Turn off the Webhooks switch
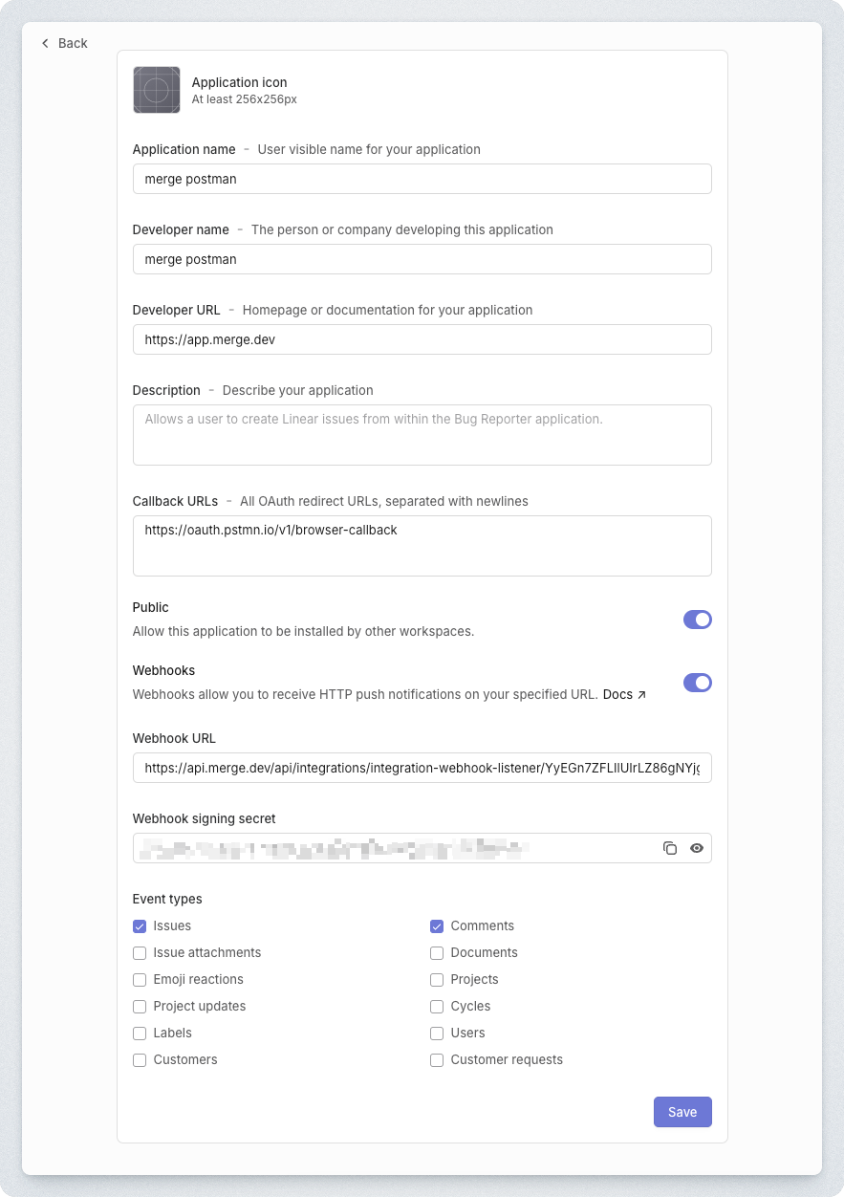844x1197 pixels. pos(697,683)
